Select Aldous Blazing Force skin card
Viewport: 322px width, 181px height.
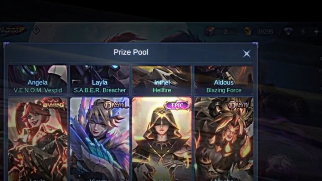coord(224,80)
